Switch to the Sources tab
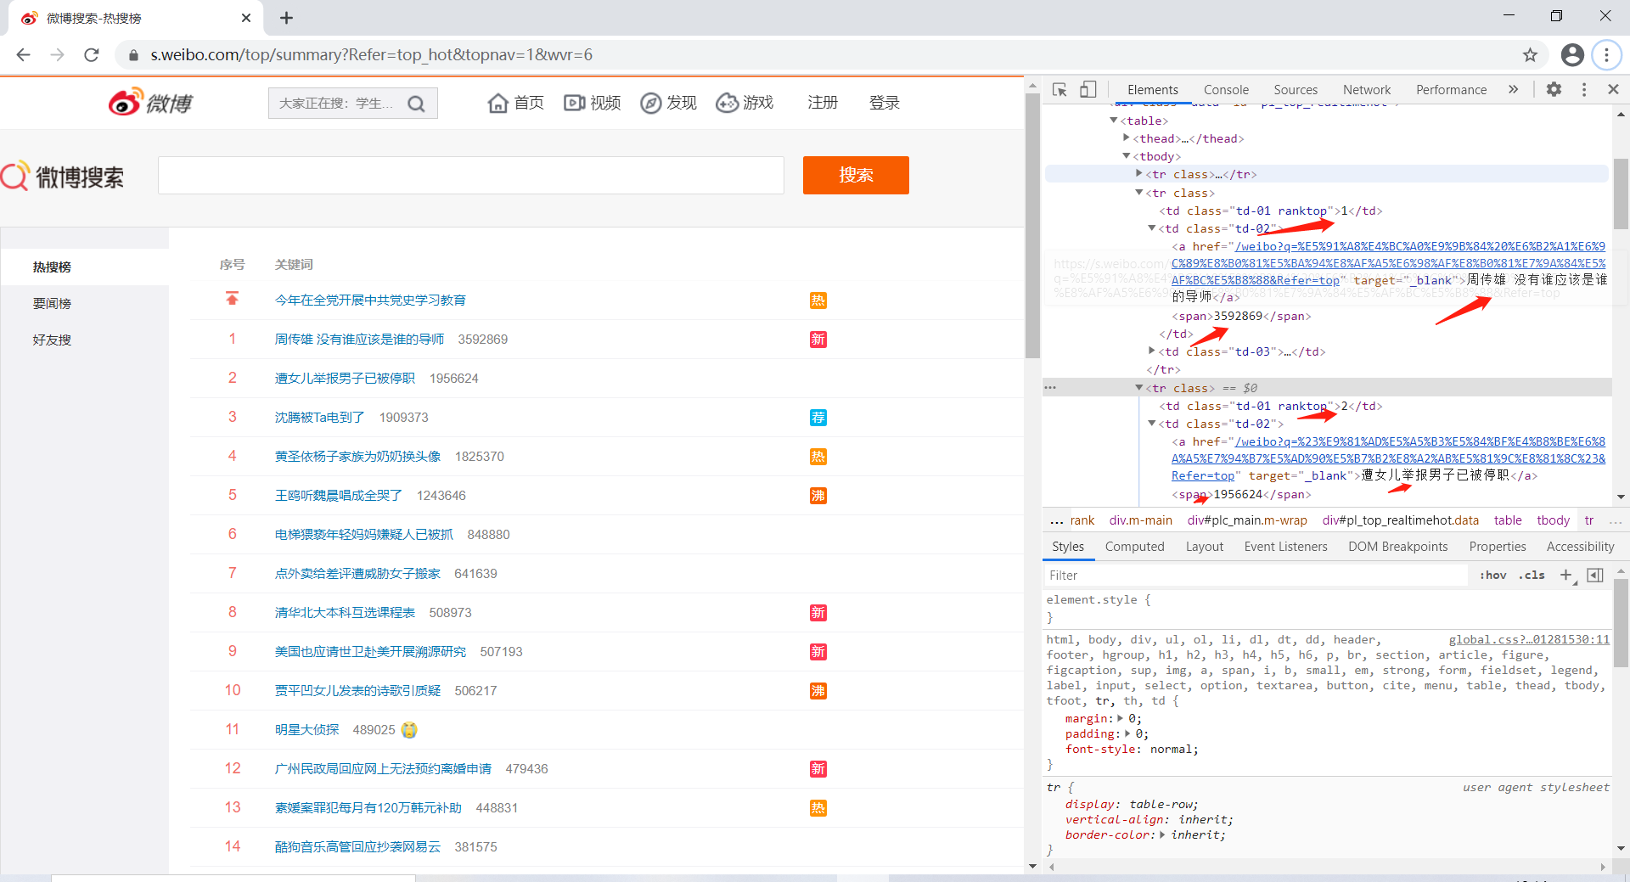The width and height of the screenshot is (1630, 882). 1296,89
